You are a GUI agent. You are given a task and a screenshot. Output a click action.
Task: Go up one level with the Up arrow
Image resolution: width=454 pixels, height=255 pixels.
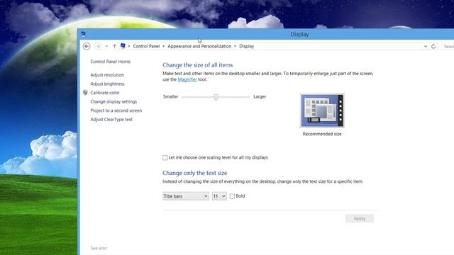coord(114,46)
